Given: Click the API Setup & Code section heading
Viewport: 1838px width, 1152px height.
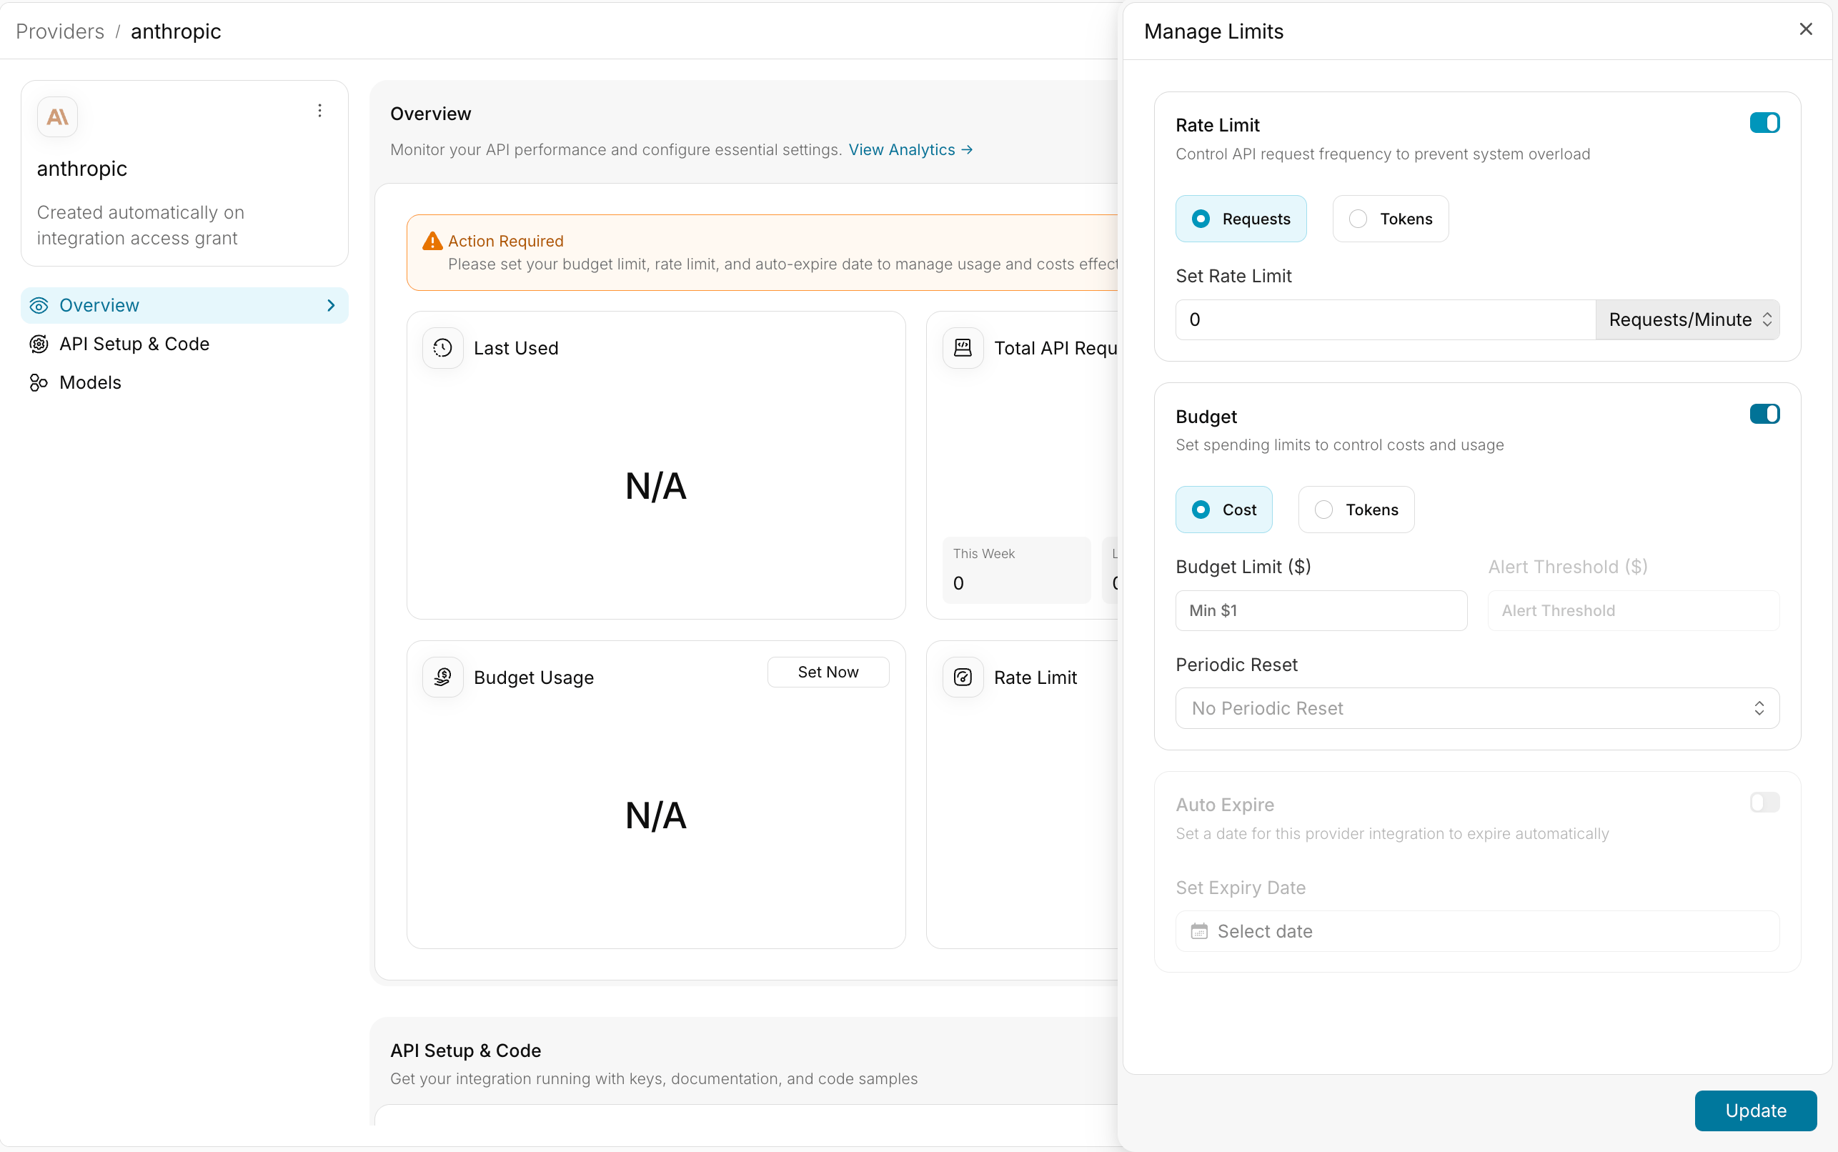Looking at the screenshot, I should click(x=465, y=1051).
